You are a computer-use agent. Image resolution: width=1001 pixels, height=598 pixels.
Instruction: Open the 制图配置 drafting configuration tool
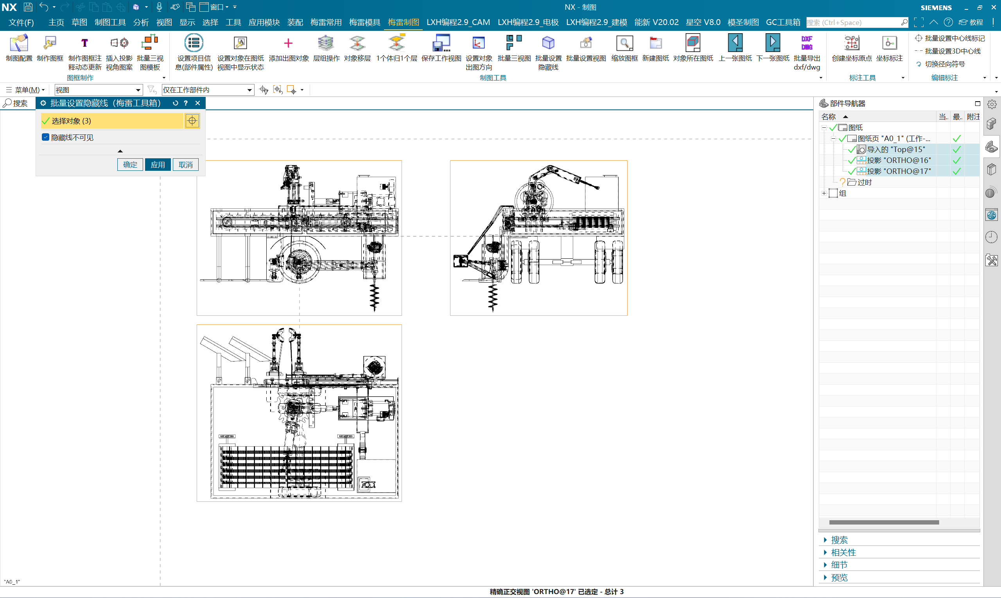pos(19,48)
